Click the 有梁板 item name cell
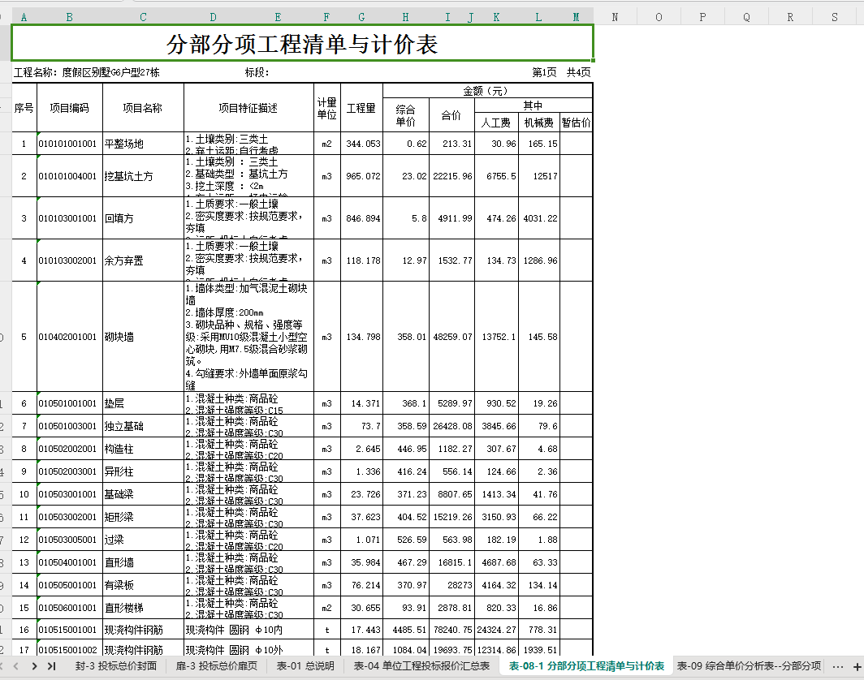The width and height of the screenshot is (864, 680). pos(143,585)
